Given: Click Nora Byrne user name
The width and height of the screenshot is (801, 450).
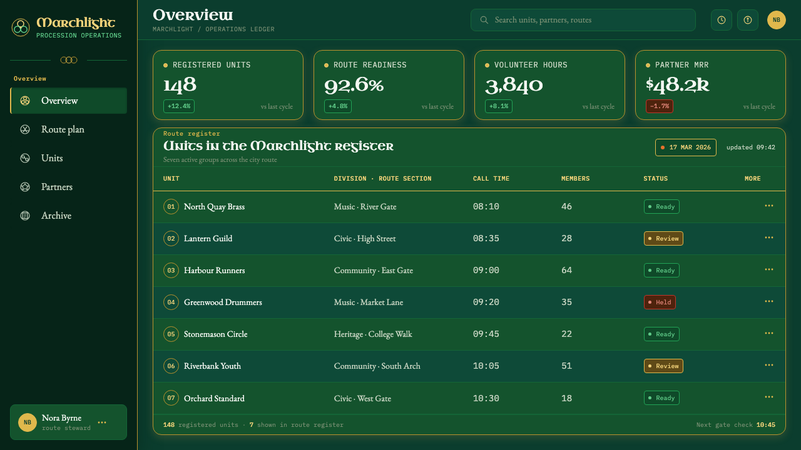Looking at the screenshot, I should tap(61, 418).
